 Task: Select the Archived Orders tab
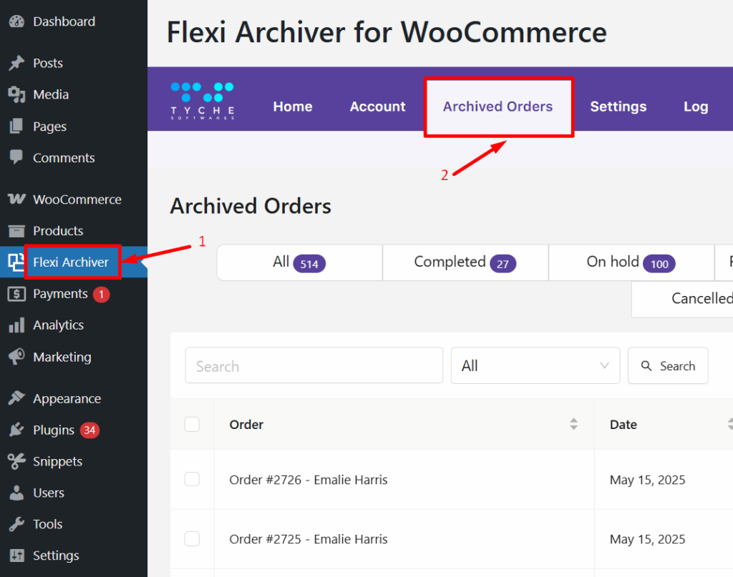[x=498, y=107]
